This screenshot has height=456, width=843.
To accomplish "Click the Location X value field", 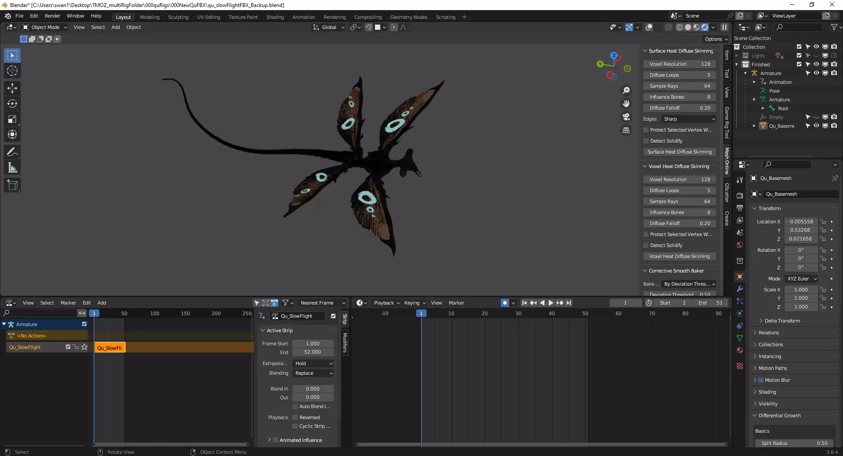I will click(801, 222).
